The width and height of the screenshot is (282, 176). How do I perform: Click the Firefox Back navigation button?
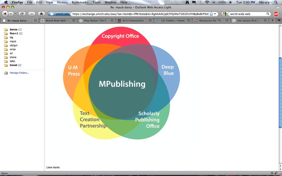[5, 14]
